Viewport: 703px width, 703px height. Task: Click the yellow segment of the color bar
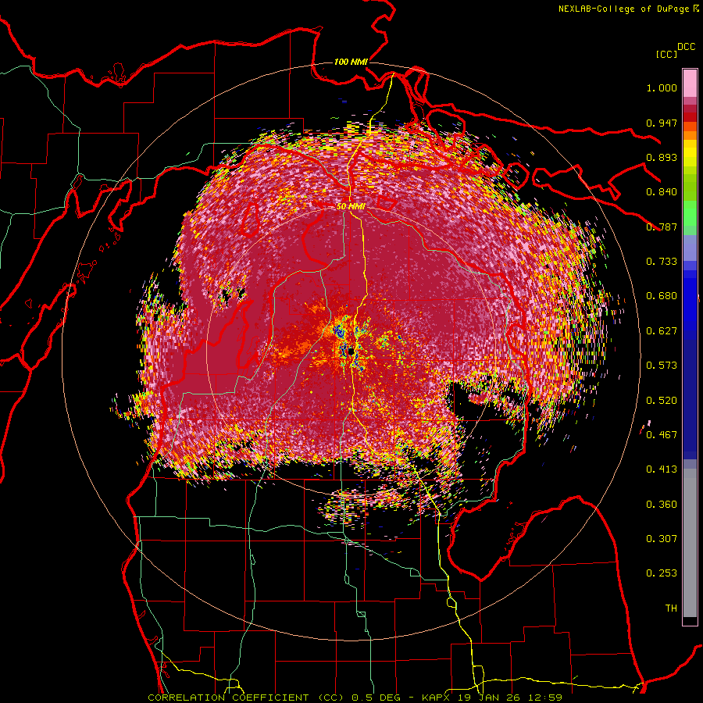tap(690, 153)
